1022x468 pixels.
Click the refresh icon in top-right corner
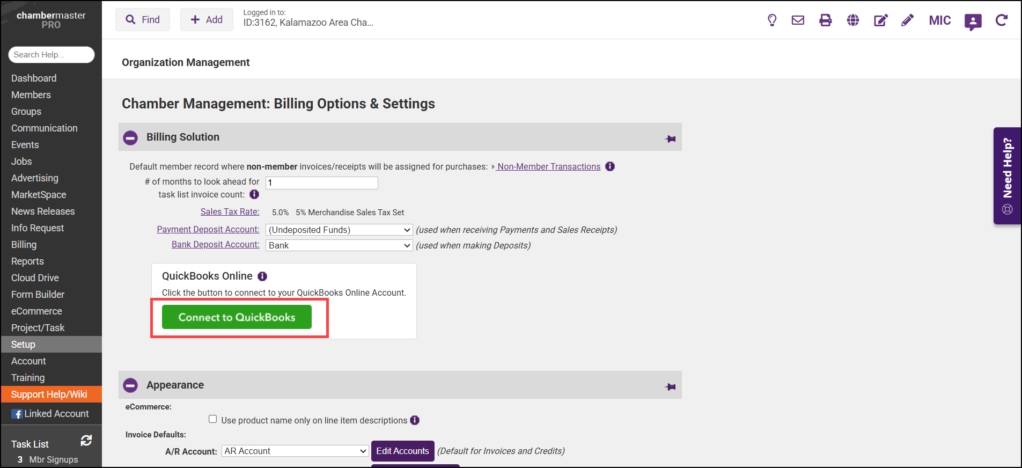[x=1001, y=20]
